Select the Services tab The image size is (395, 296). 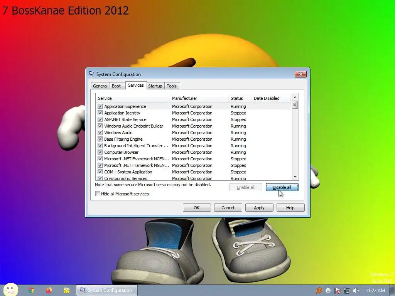pyautogui.click(x=136, y=85)
